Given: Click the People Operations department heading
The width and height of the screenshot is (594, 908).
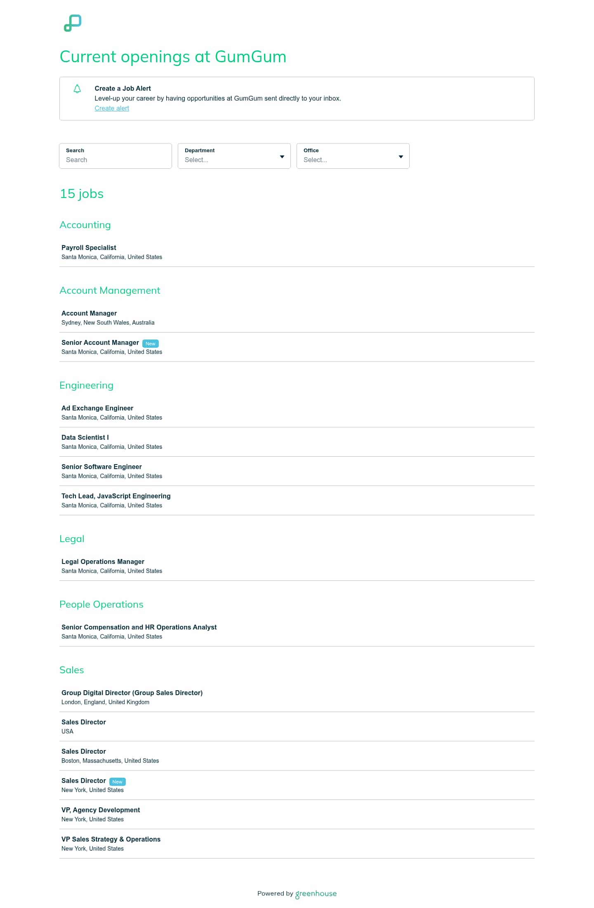Looking at the screenshot, I should [101, 604].
